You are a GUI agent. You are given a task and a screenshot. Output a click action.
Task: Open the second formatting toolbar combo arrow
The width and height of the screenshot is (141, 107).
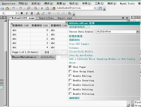[x=16, y=13]
